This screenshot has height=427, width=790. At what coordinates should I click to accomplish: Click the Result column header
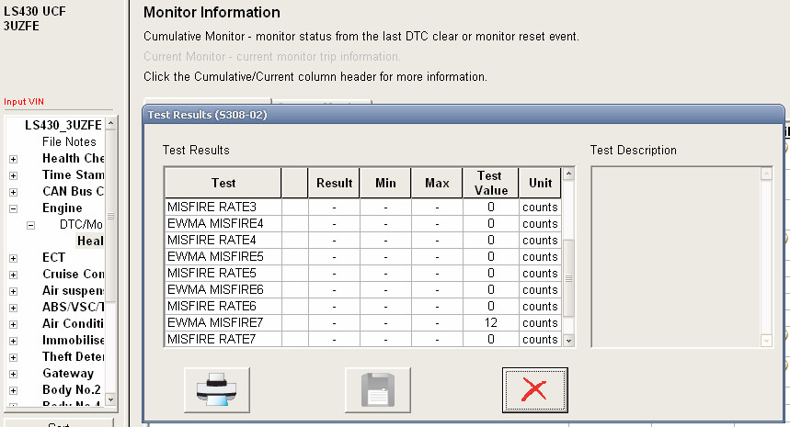click(x=334, y=183)
